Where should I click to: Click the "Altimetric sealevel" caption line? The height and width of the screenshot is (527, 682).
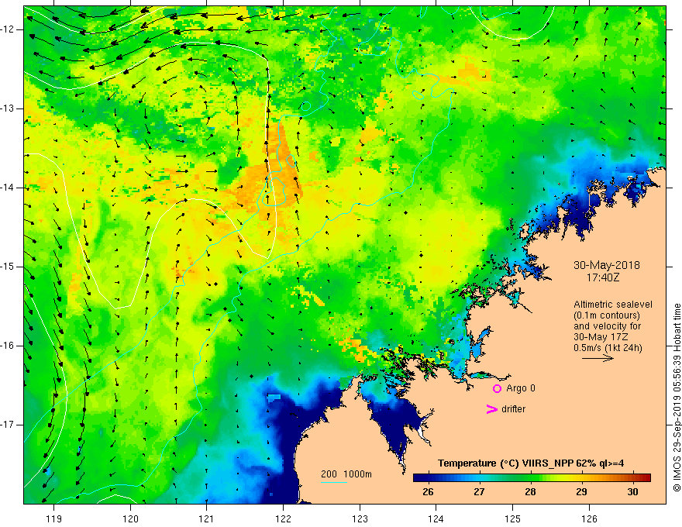[x=613, y=305]
